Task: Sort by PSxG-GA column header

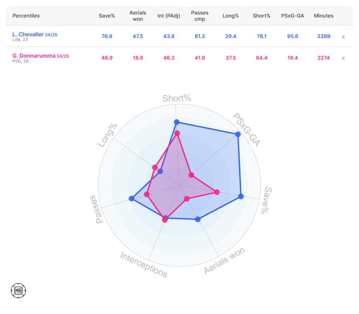Action: pyautogui.click(x=292, y=16)
